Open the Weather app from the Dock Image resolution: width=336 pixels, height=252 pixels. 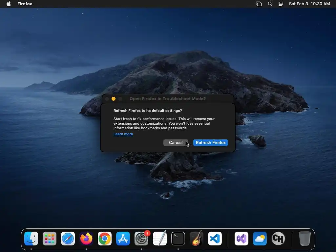coord(260,239)
